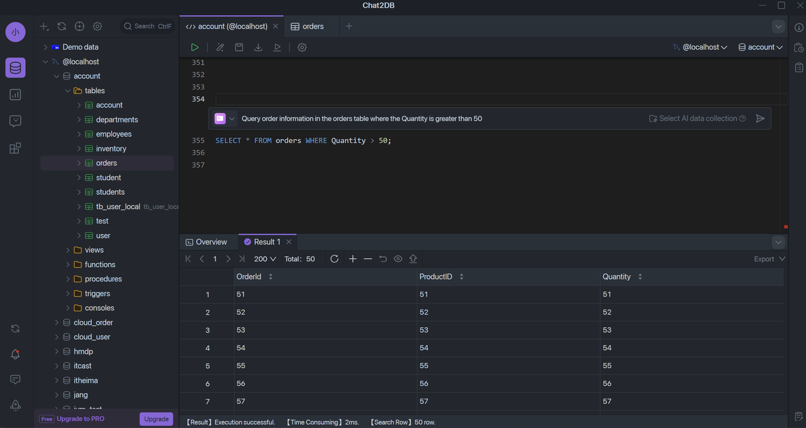Add a new row with plus icon
Image resolution: width=806 pixels, height=428 pixels.
(353, 259)
